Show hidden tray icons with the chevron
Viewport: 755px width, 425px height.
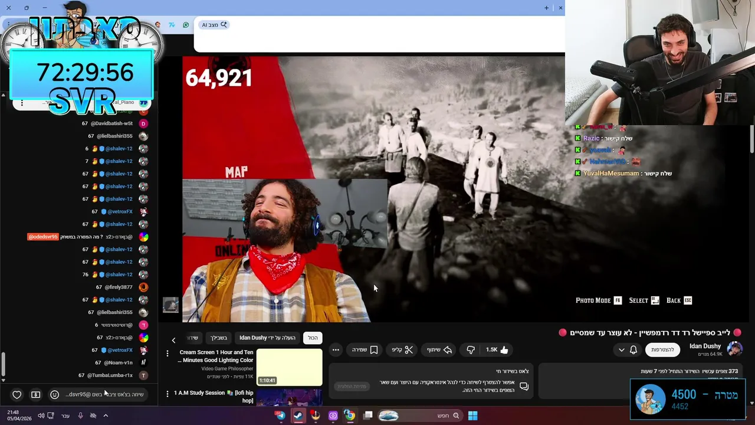pos(106,416)
